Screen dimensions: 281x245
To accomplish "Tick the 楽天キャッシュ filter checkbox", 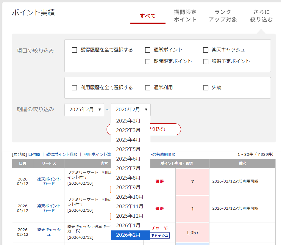I will [206, 50].
